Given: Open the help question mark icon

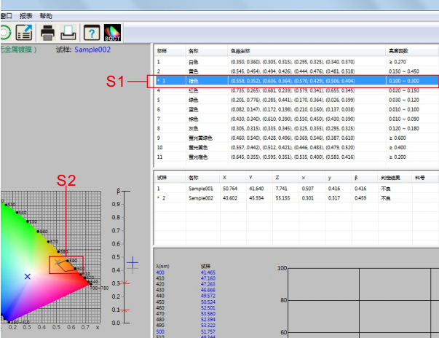Looking at the screenshot, I should pyautogui.click(x=91, y=32).
